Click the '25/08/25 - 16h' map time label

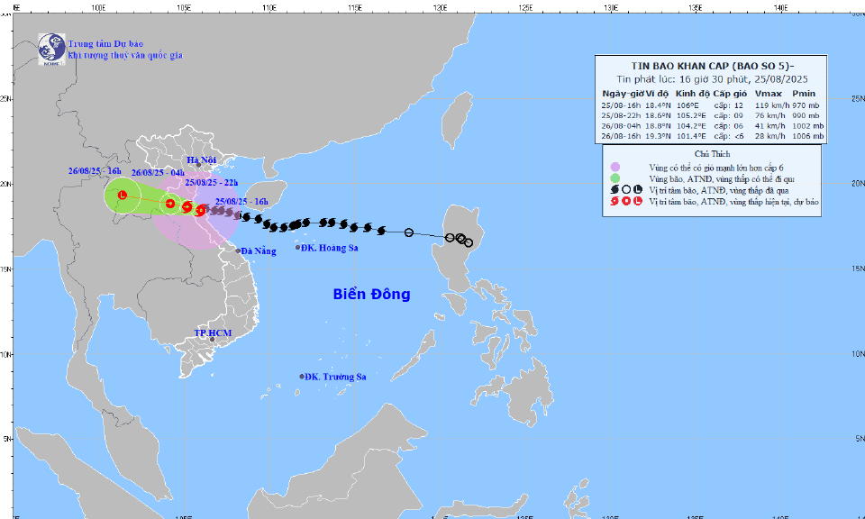[241, 201]
